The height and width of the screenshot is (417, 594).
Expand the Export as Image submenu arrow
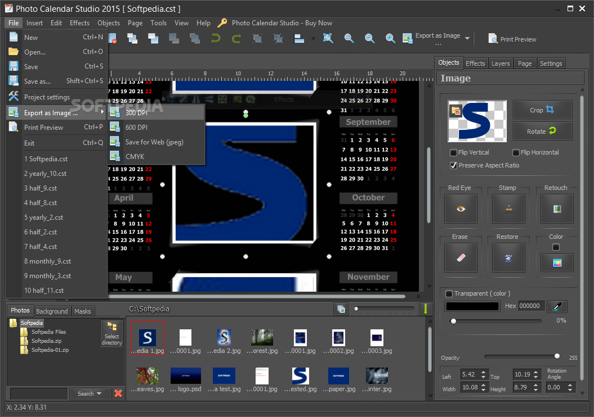(x=102, y=111)
